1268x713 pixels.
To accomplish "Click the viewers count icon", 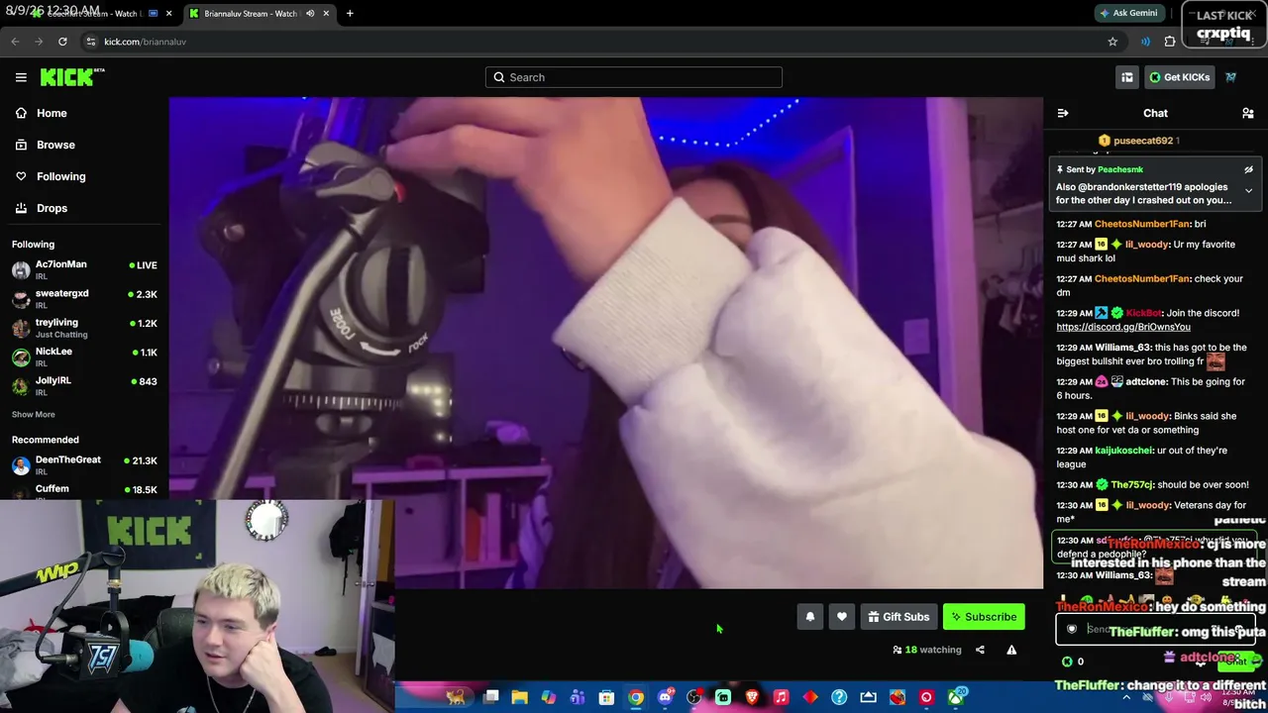I will coord(898,650).
